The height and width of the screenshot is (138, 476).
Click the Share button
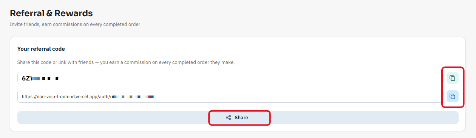pyautogui.click(x=238, y=118)
